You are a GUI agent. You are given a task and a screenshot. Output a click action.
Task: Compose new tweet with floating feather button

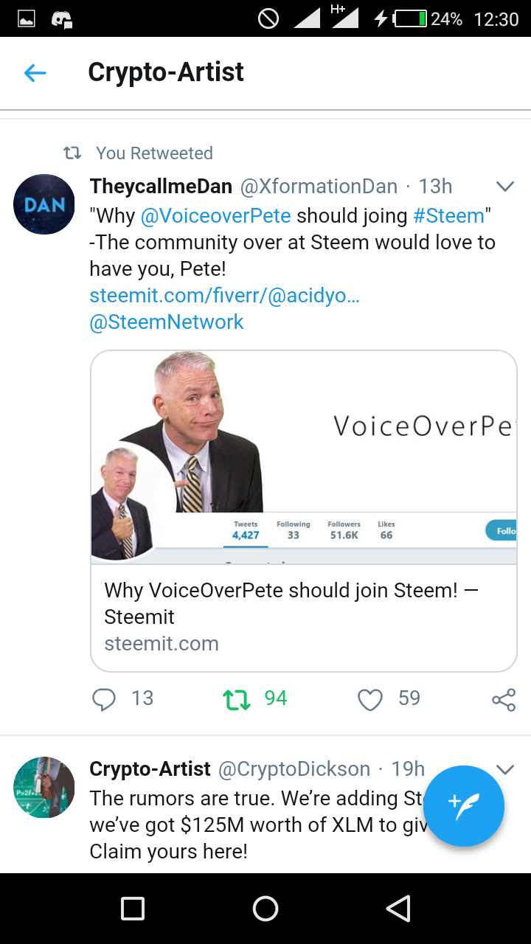point(465,805)
